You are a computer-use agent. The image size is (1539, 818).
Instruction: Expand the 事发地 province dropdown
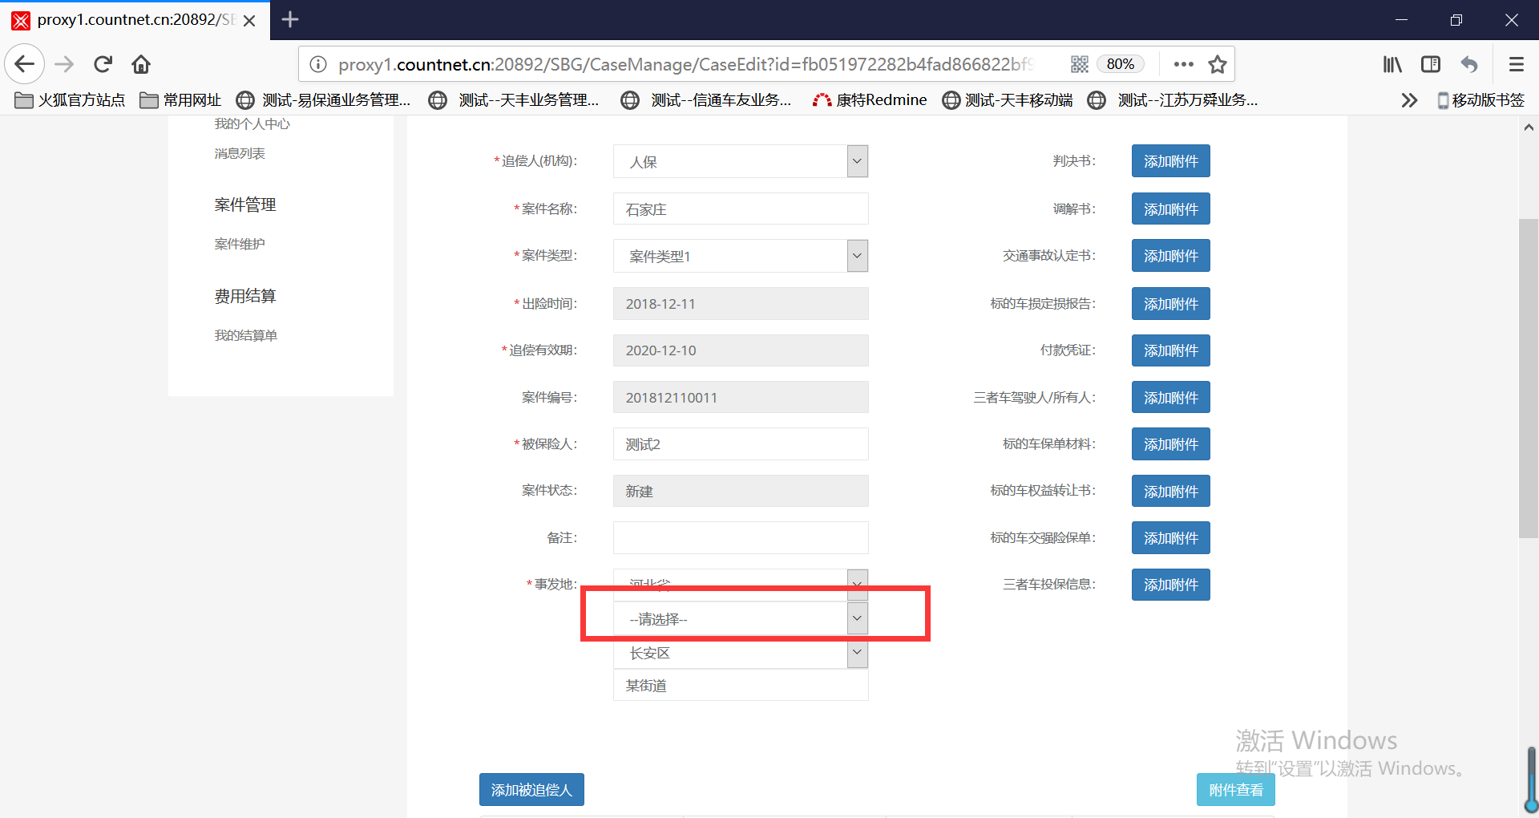pyautogui.click(x=741, y=585)
